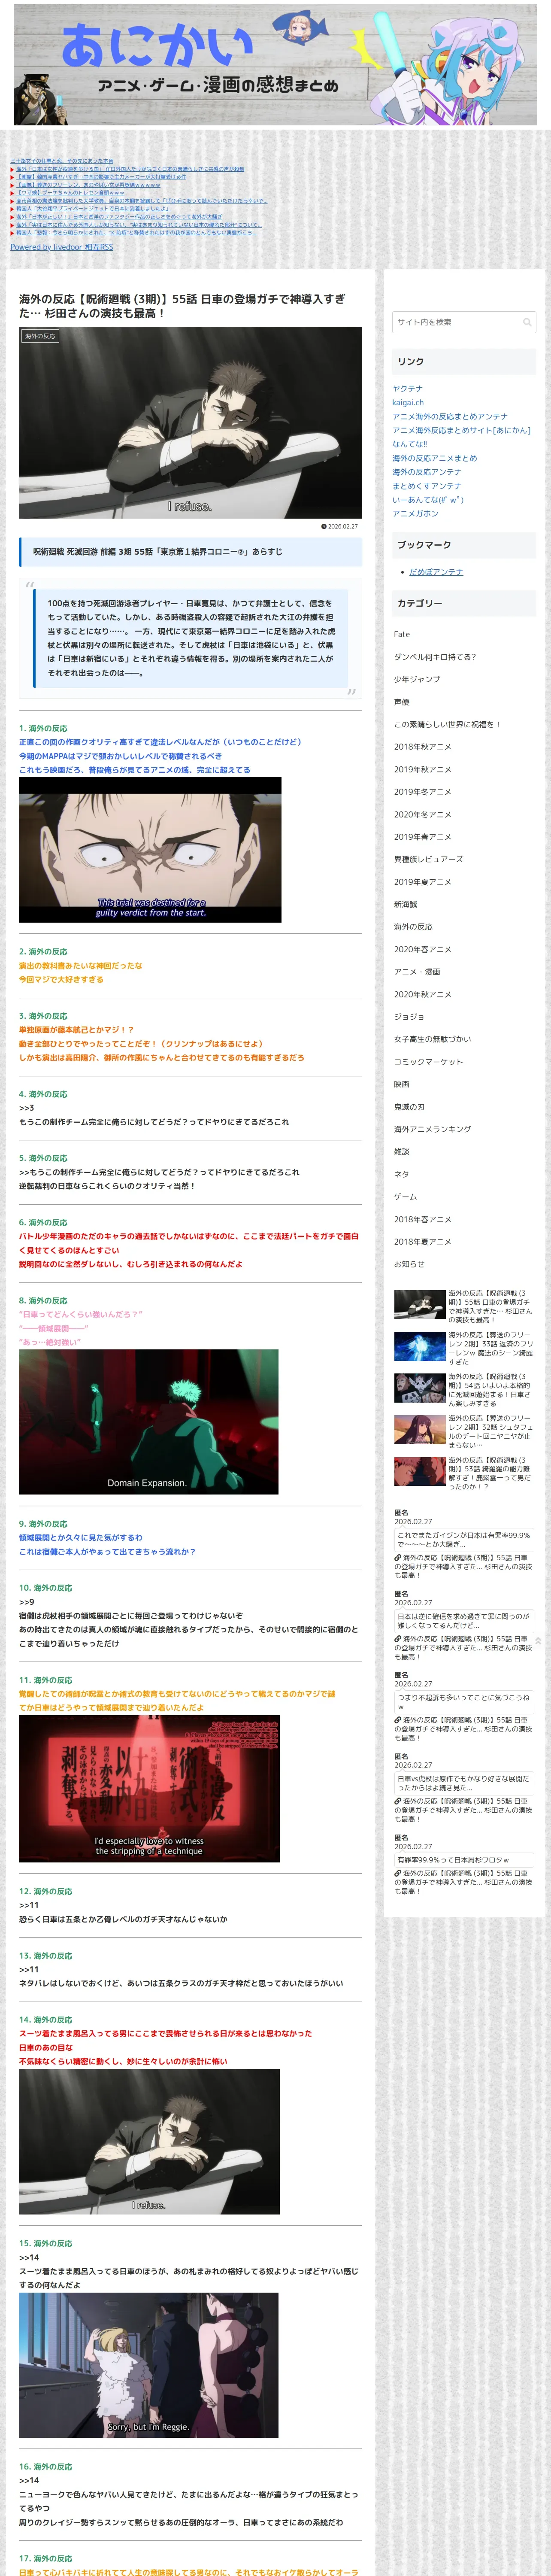Select the 海外アニメランキング category
Screen dimensions: 551x2576
[x=432, y=1129]
